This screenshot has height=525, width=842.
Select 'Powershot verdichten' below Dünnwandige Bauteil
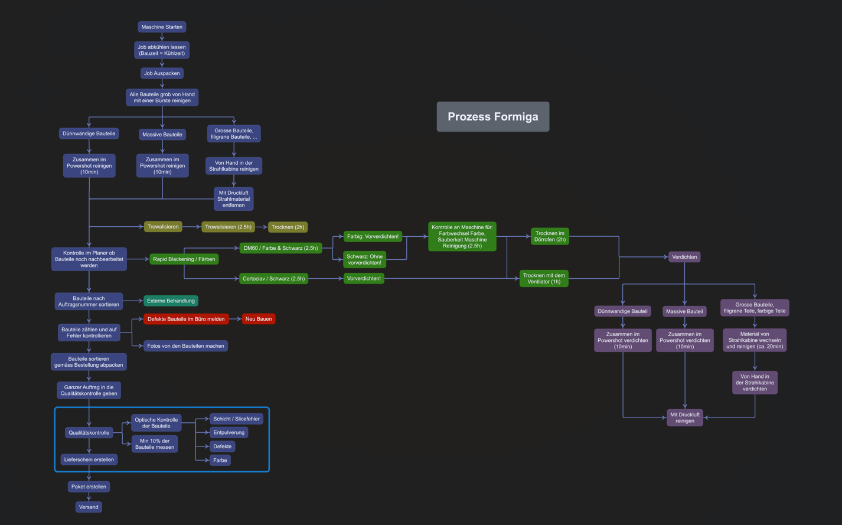[623, 340]
